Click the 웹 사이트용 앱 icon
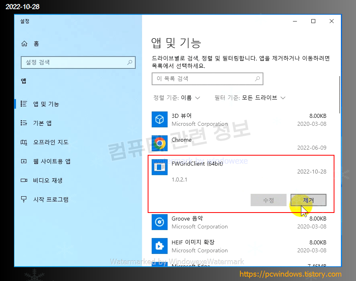 point(24,161)
